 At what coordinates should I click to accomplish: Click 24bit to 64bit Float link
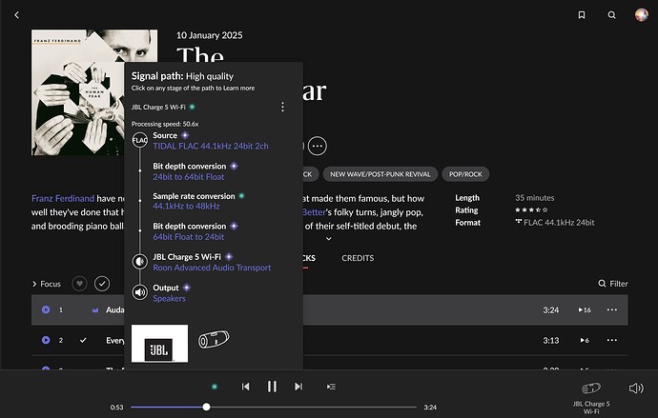(189, 177)
